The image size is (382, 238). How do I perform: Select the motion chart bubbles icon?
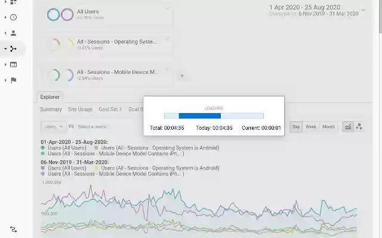[359, 127]
